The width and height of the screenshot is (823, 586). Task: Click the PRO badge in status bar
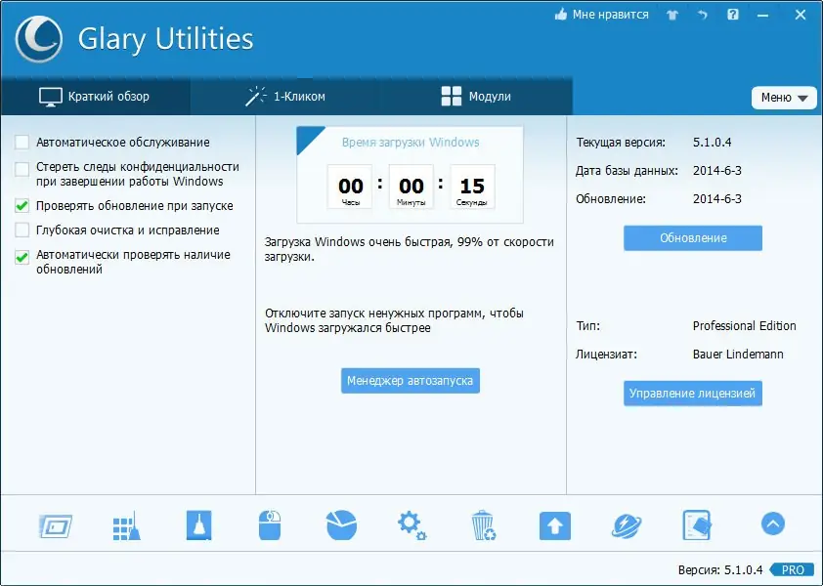coord(792,569)
